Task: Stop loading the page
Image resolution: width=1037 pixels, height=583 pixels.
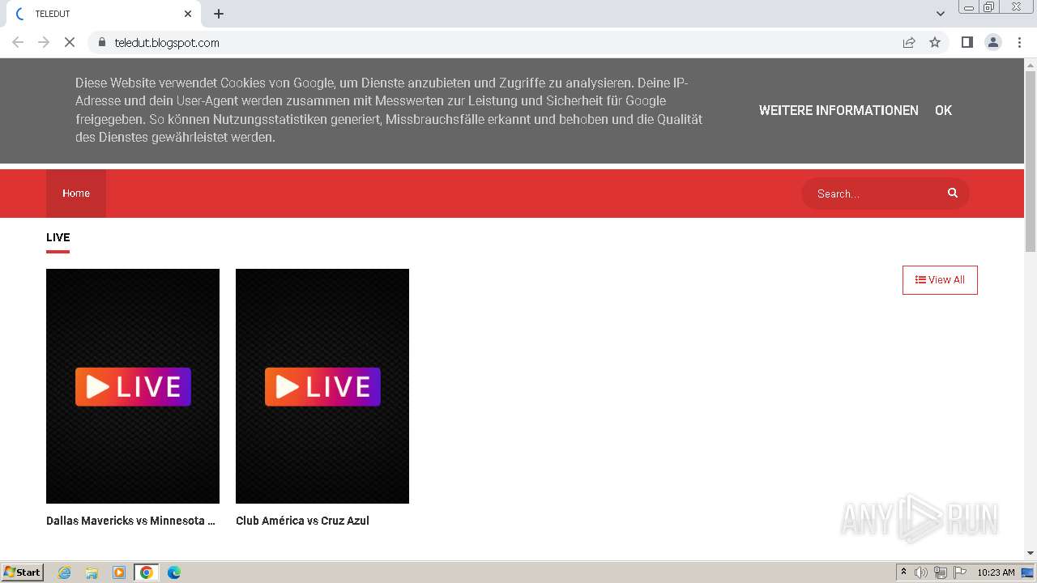Action: tap(70, 42)
